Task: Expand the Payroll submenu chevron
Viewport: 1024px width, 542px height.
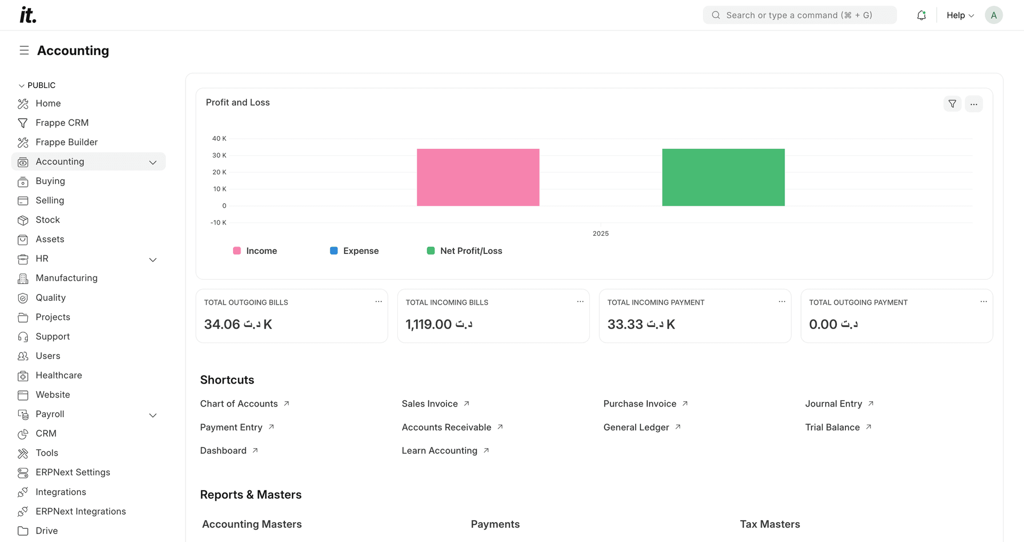Action: click(153, 415)
